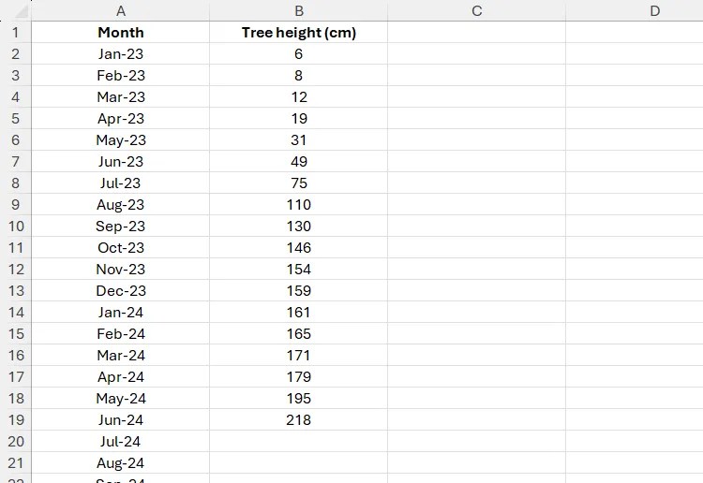Image resolution: width=703 pixels, height=483 pixels.
Task: Select column C header
Action: tap(476, 10)
